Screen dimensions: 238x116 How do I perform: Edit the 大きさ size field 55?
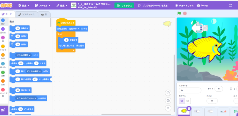click(x=212, y=101)
